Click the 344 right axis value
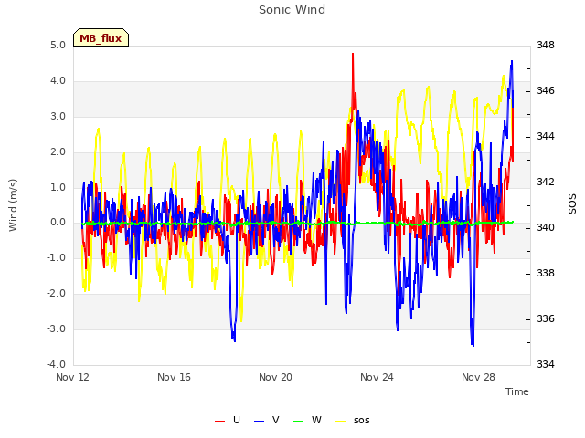585x438 pixels. click(546, 136)
